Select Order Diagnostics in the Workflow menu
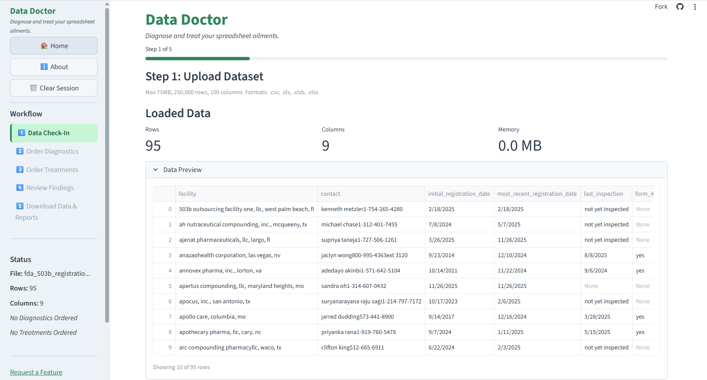Viewport: 707px width, 380px height. pos(52,151)
